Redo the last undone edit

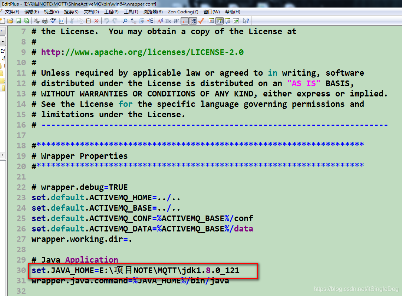point(115,21)
